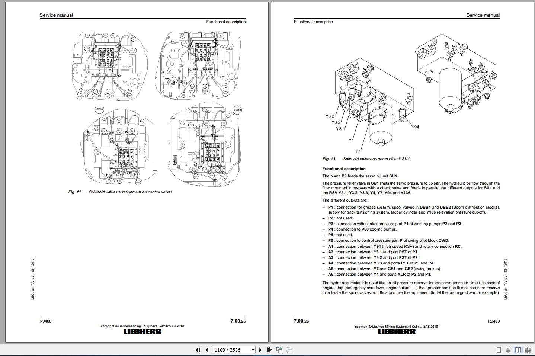Jump to the last page

(x=269, y=350)
